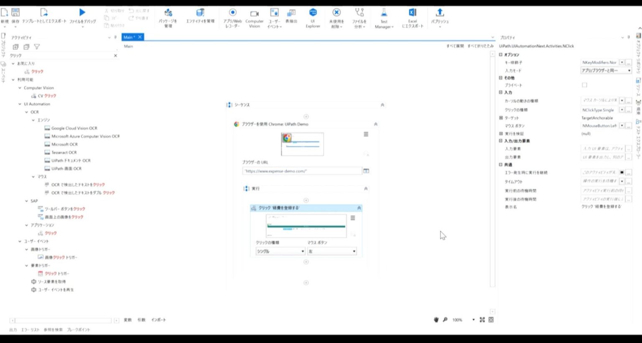Toggle the continue-on-error checkbox in properties

(x=622, y=173)
